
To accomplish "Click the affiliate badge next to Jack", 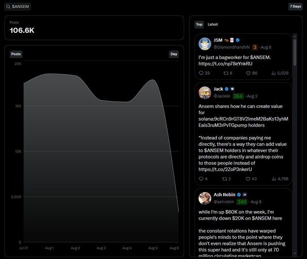I will [x=232, y=89].
